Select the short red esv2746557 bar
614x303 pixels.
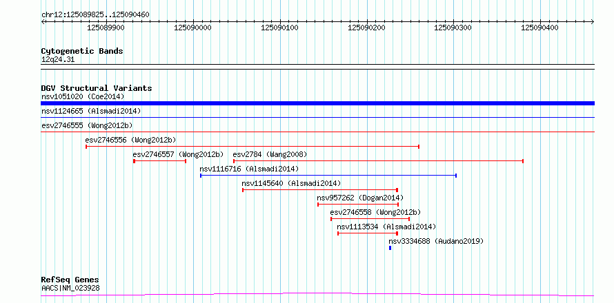click(160, 161)
